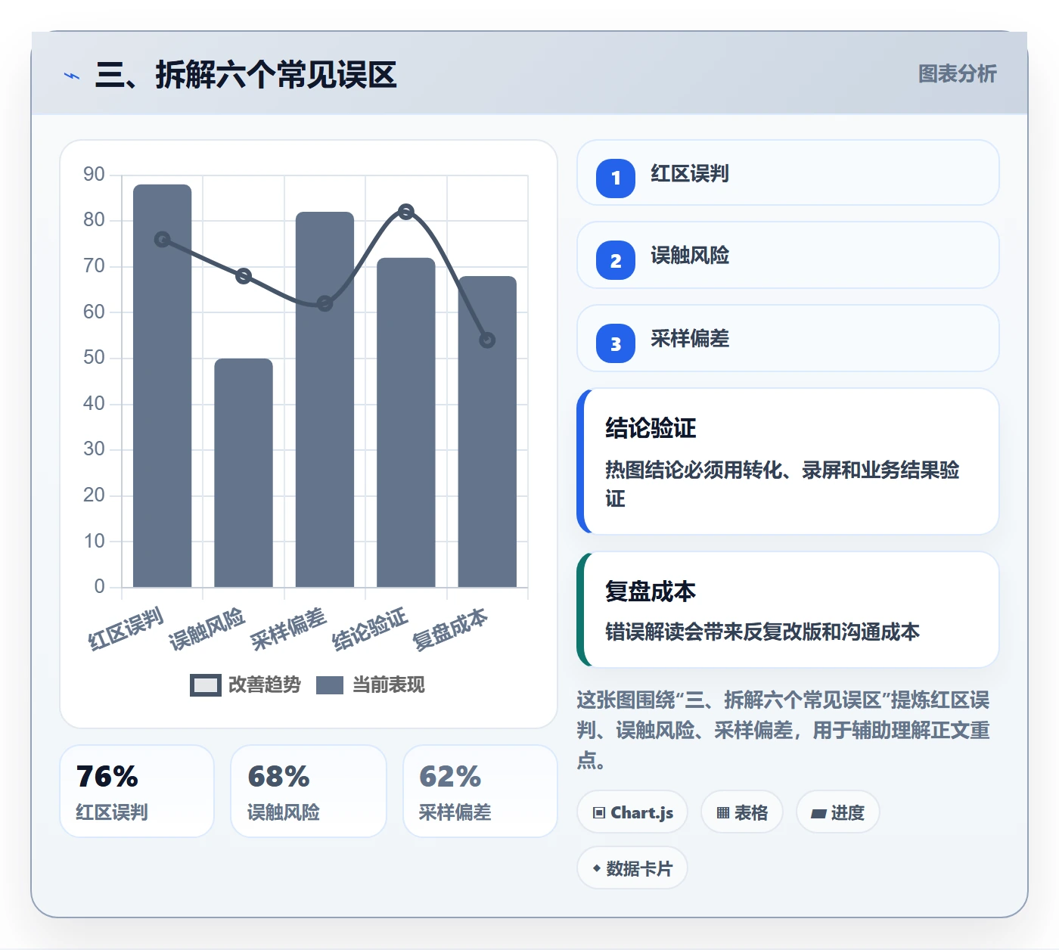The width and height of the screenshot is (1059, 950).
Task: Toggle the 改善趋势 legend swatch
Action: (x=206, y=685)
